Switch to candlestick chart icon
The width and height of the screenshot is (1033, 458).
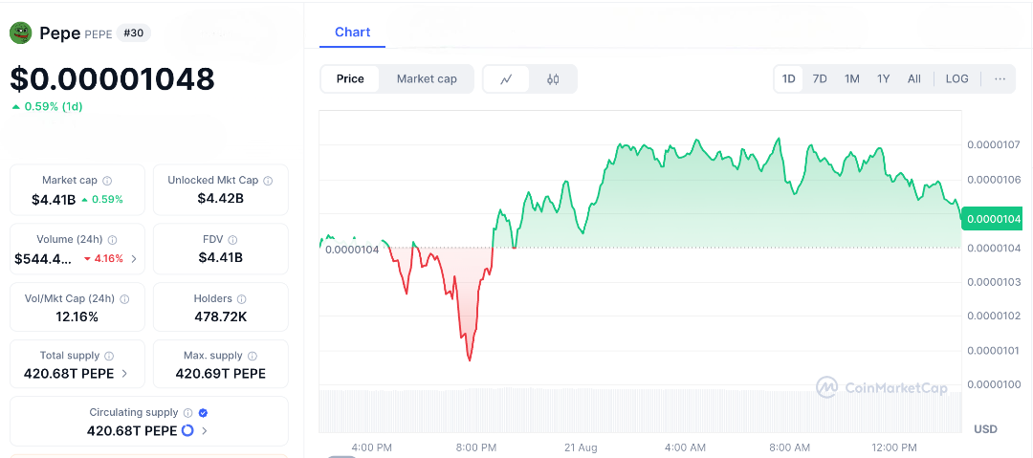(553, 79)
